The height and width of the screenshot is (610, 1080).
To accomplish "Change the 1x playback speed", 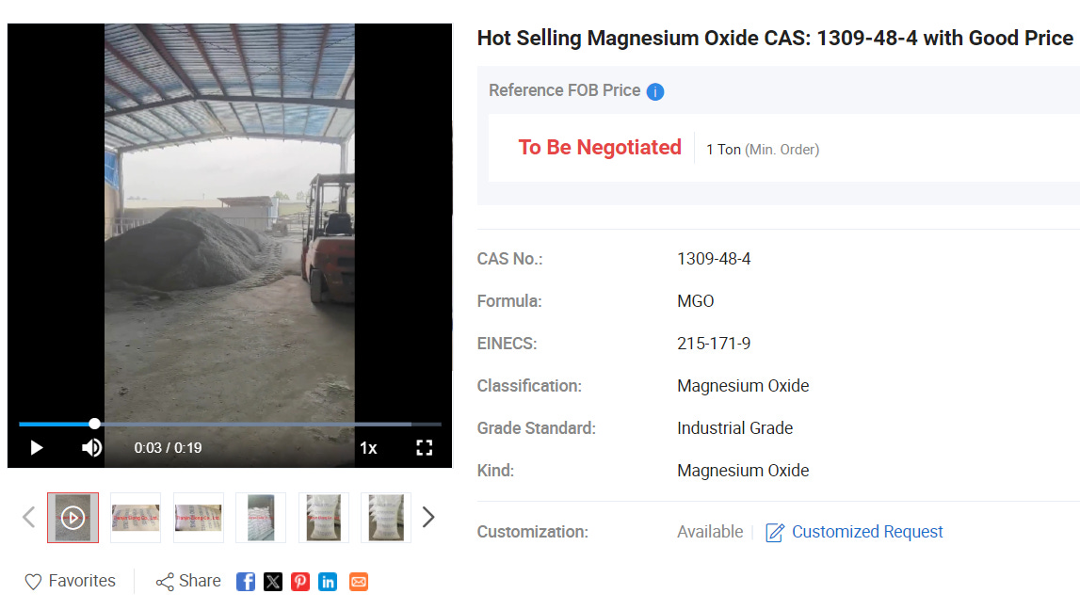I will tap(368, 448).
